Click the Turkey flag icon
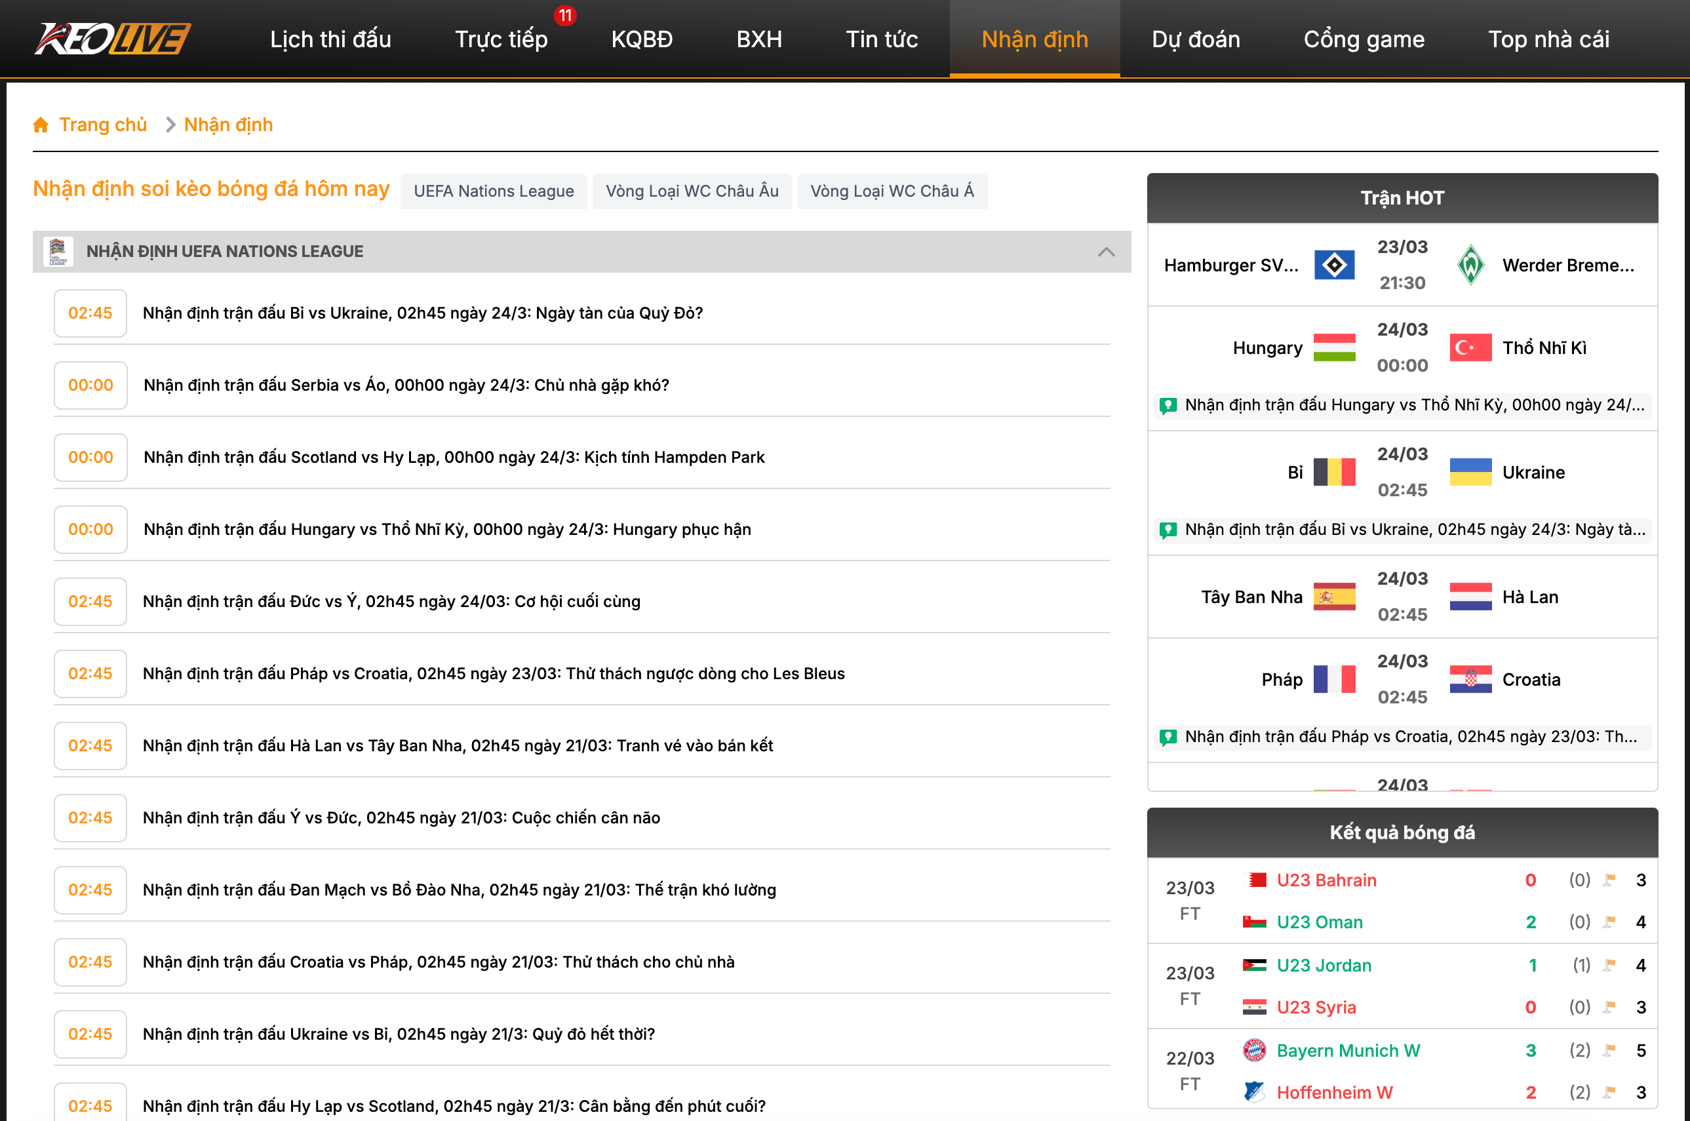Screen dimensions: 1690x1121 click(x=1470, y=348)
